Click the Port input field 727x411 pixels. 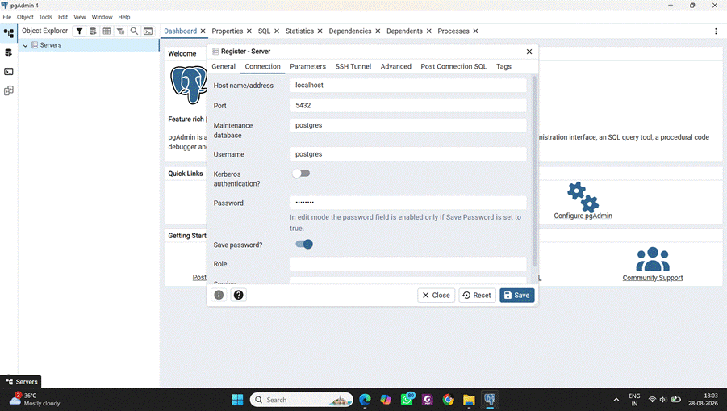point(408,105)
